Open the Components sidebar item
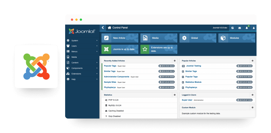 tap(82, 68)
